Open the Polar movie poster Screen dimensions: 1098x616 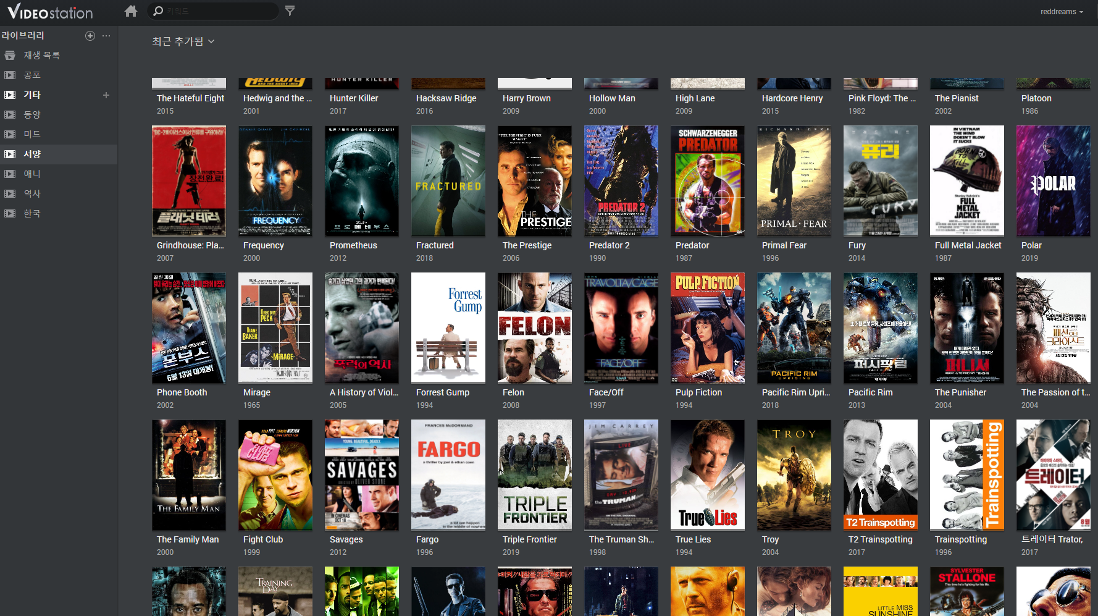pos(1054,181)
